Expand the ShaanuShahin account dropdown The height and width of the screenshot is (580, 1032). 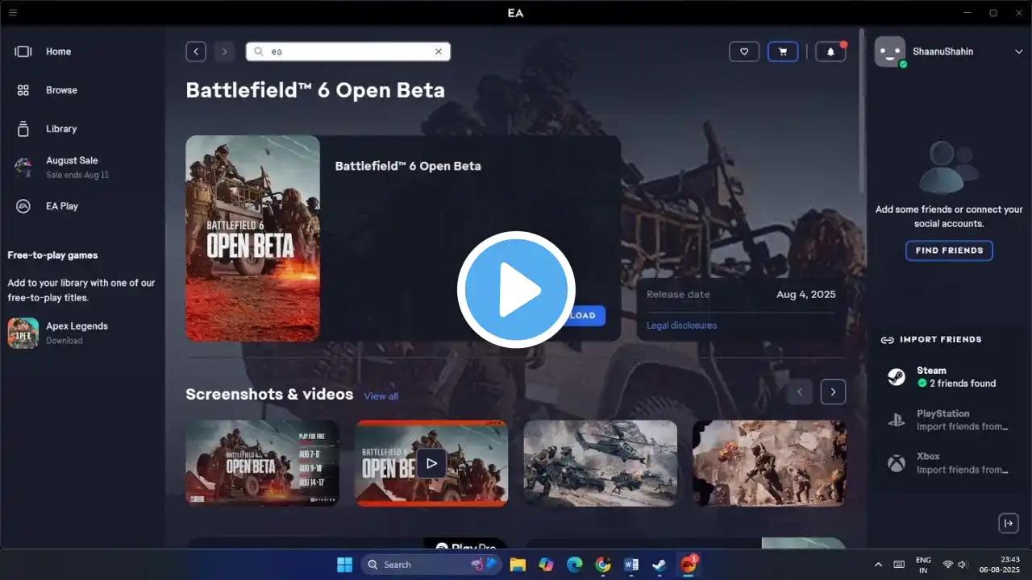click(x=1018, y=52)
